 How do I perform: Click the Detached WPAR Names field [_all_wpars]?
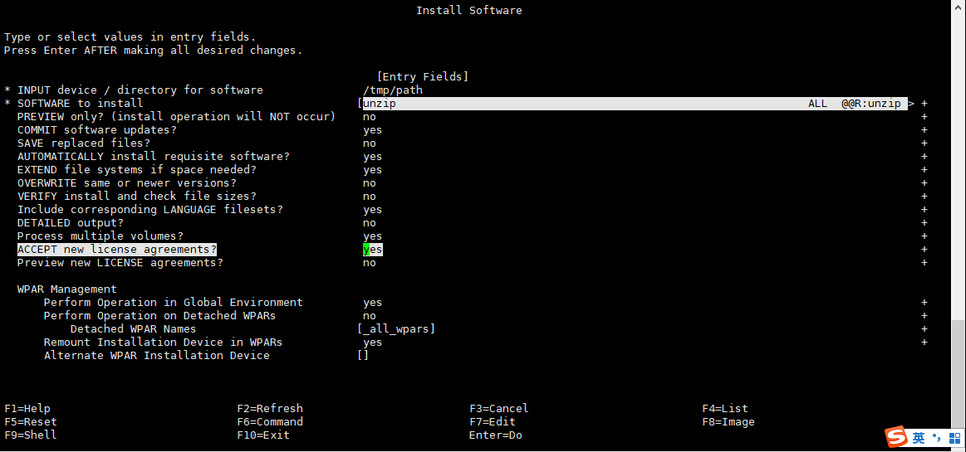pos(396,329)
